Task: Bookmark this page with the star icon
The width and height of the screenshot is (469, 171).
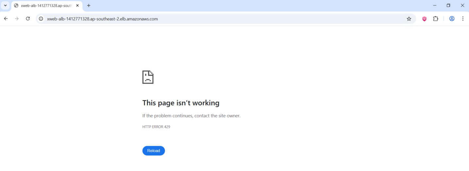Action: click(x=409, y=19)
